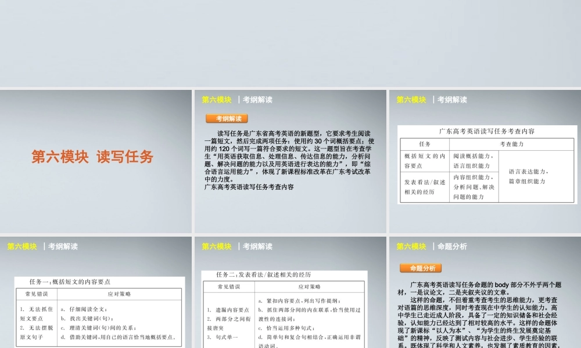Viewport: 581px width, 348px height.
Task: Open the slide titled 任务二:发表看法/叙述相关的经历
Action: point(290,292)
